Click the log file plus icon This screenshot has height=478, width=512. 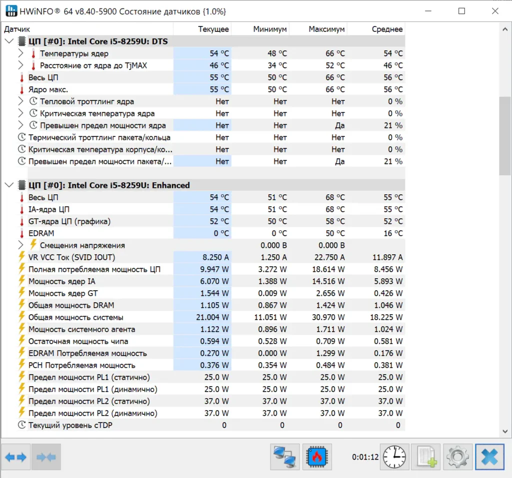coord(426,457)
